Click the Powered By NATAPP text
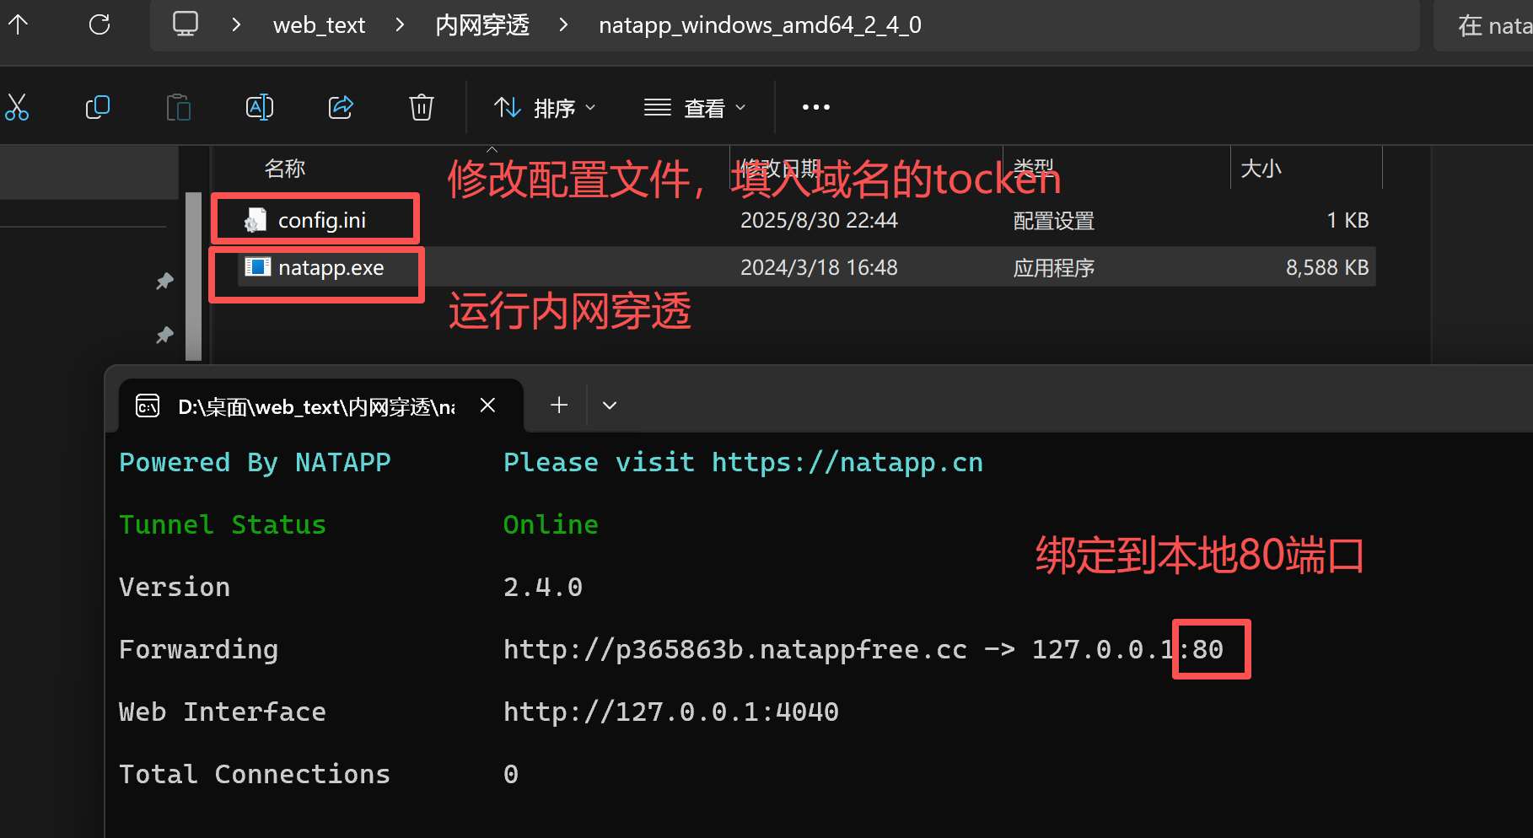This screenshot has height=838, width=1533. (x=255, y=463)
